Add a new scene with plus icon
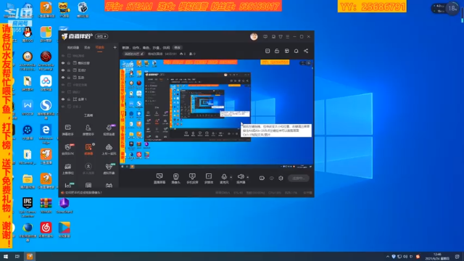This screenshot has width=464, height=261. (x=115, y=47)
